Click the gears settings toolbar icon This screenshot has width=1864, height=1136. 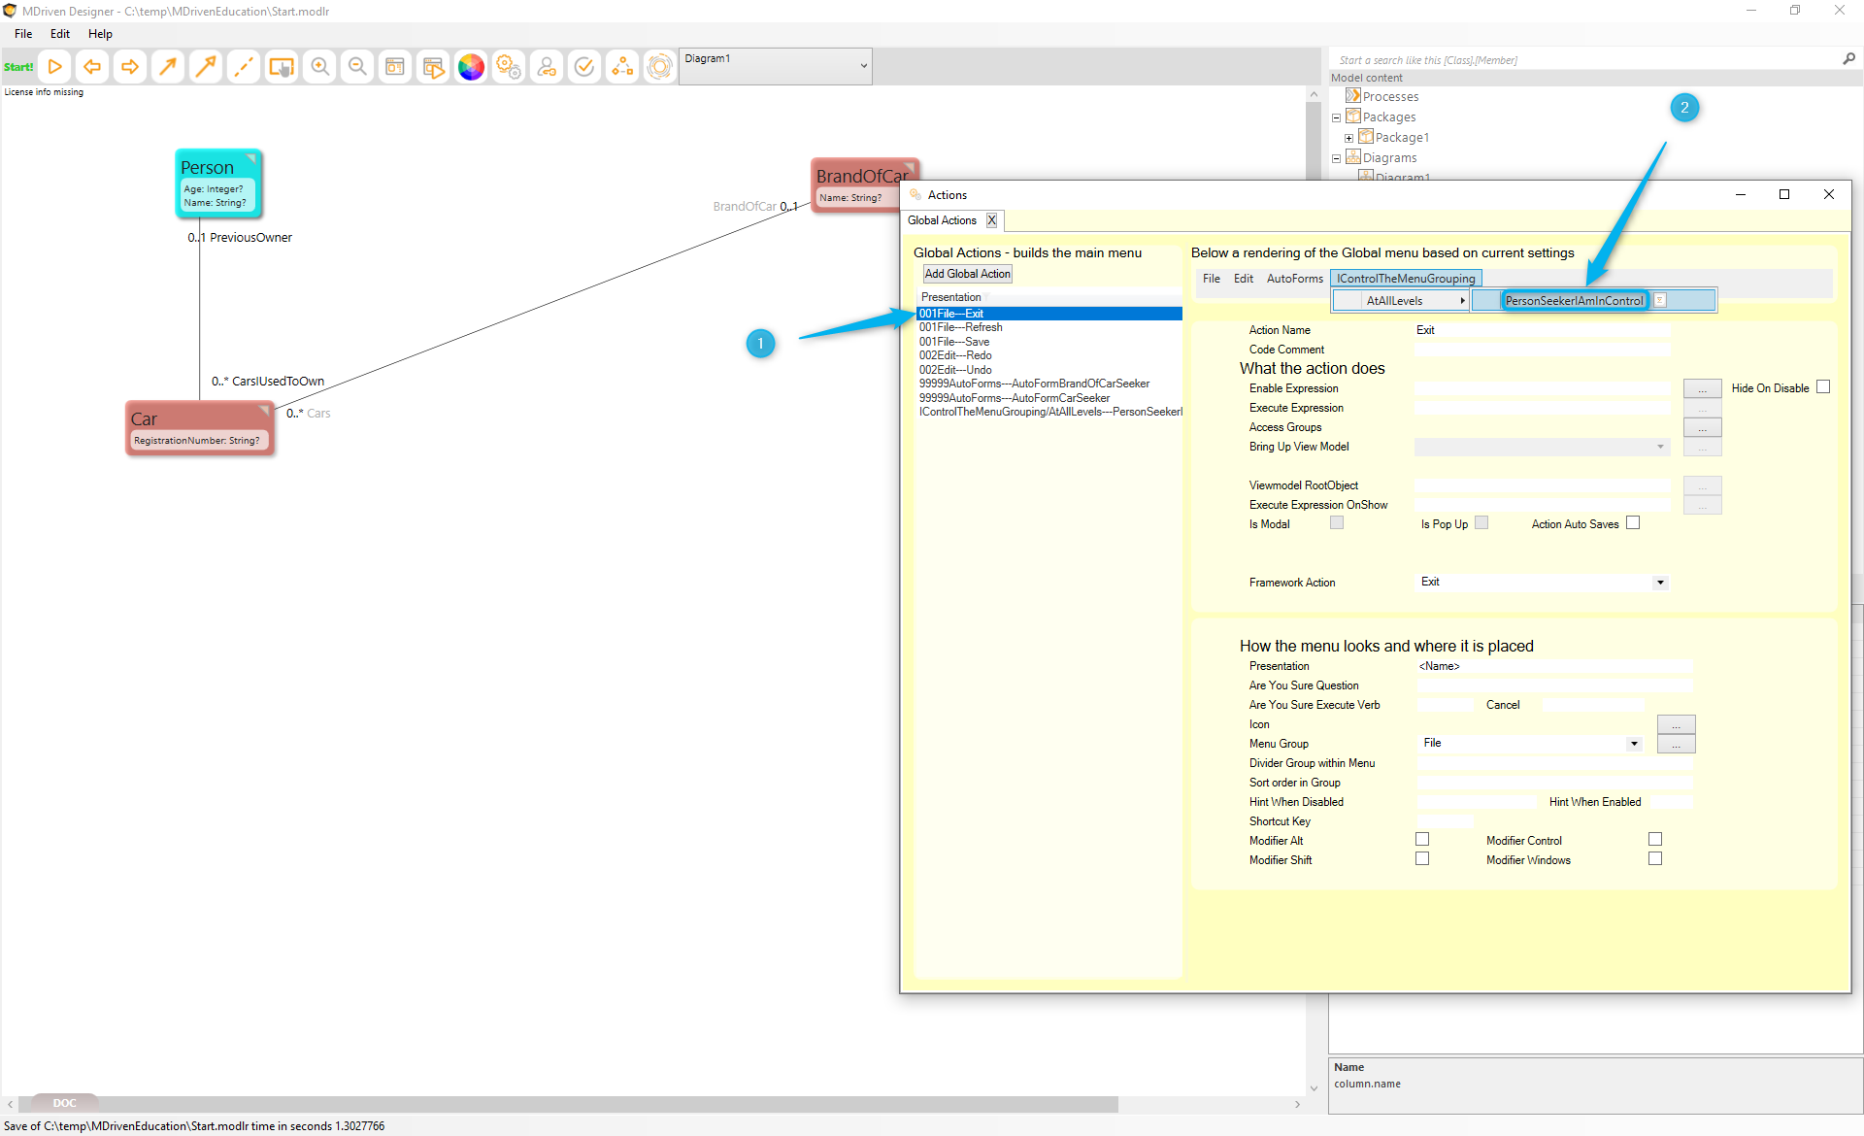coord(509,67)
